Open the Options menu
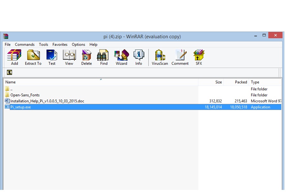 (78, 45)
